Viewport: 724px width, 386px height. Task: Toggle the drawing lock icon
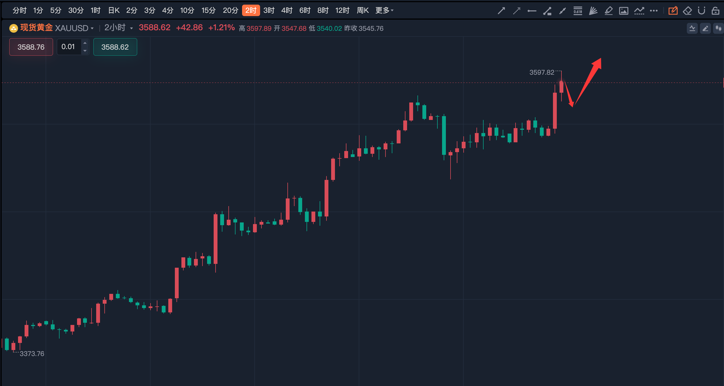715,11
